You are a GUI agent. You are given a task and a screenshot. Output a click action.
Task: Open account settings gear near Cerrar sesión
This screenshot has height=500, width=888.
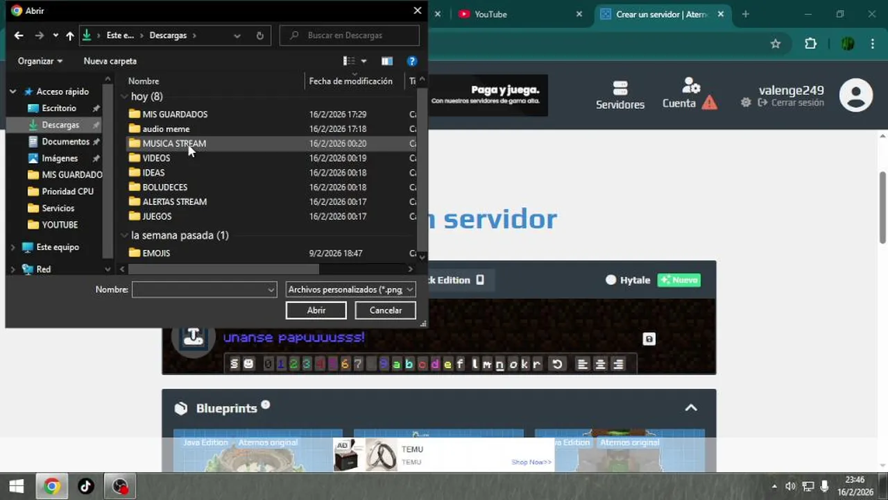point(746,103)
